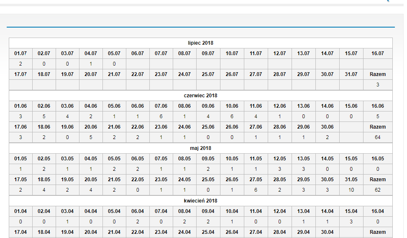Click the maj 2018 month header
The image size is (407, 238).
click(201, 148)
